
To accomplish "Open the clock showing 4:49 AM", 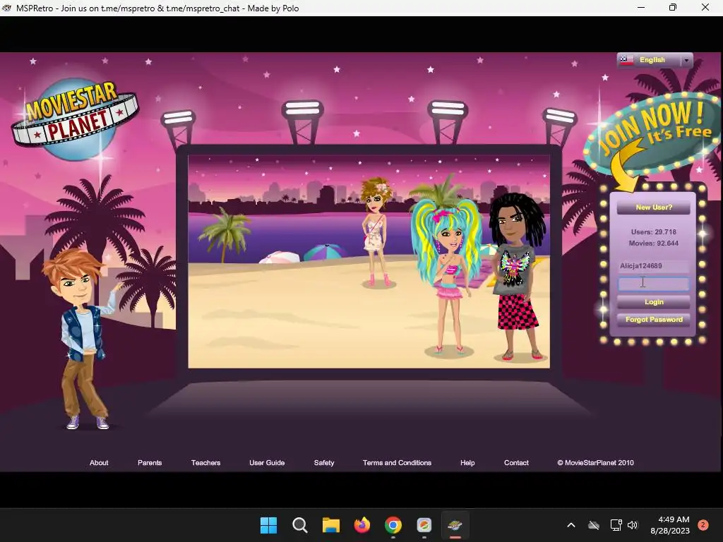I will pos(670,525).
